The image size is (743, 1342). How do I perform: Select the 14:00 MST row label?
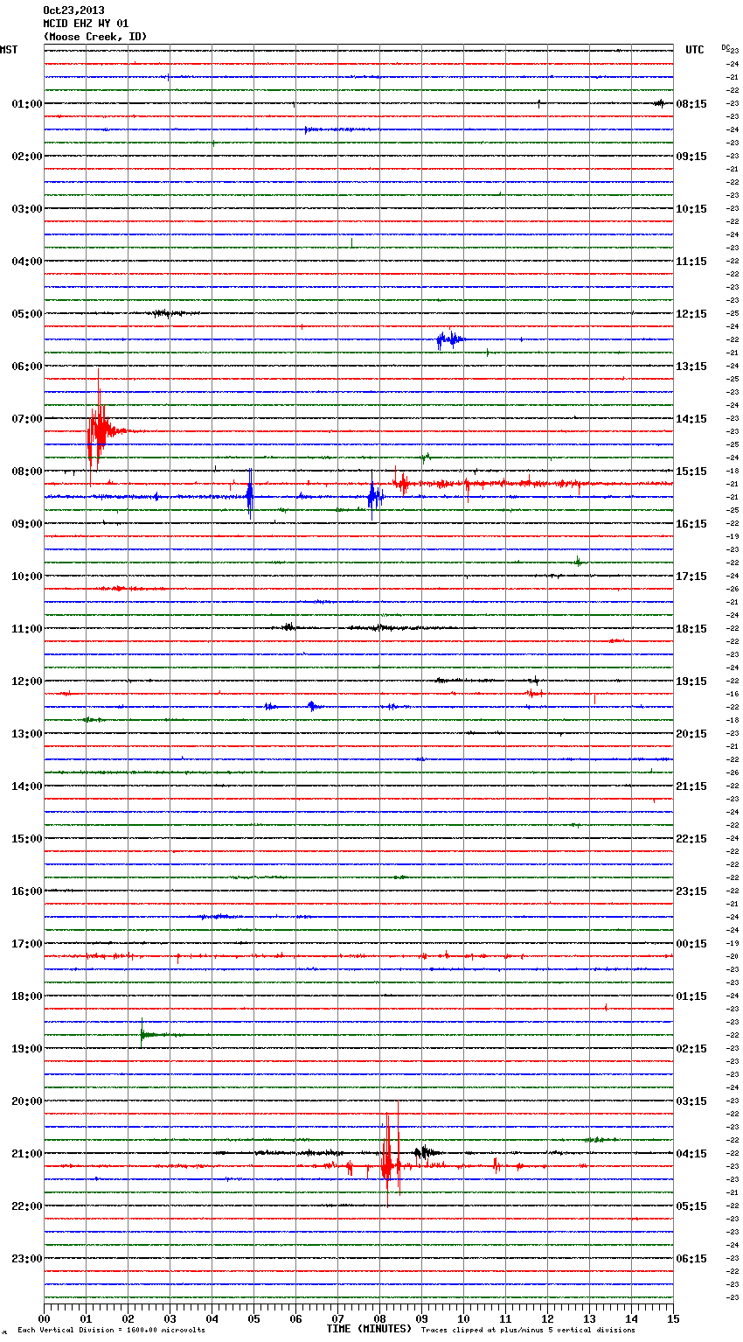click(27, 786)
